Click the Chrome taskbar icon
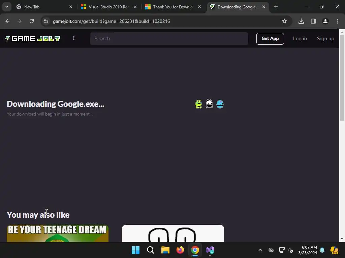 pyautogui.click(x=195, y=250)
